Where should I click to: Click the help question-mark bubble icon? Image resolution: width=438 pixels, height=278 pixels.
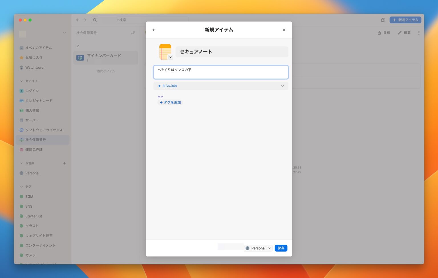pos(383,20)
